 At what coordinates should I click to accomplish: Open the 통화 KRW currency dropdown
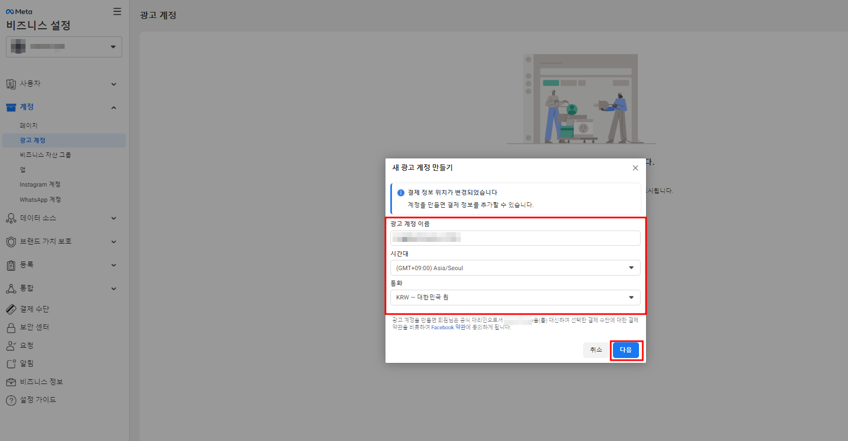[515, 297]
